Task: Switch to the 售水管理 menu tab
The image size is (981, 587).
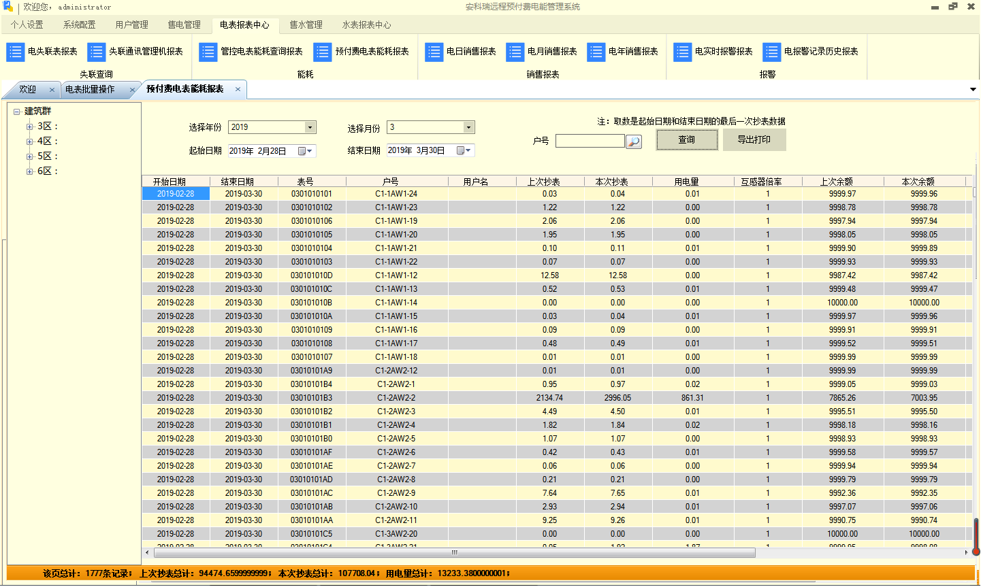Action: tap(306, 24)
